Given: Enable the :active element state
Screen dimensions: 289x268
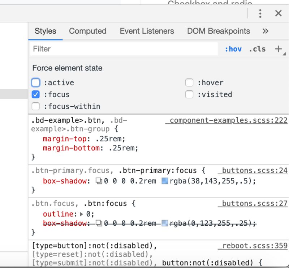Looking at the screenshot, I should 35,82.
